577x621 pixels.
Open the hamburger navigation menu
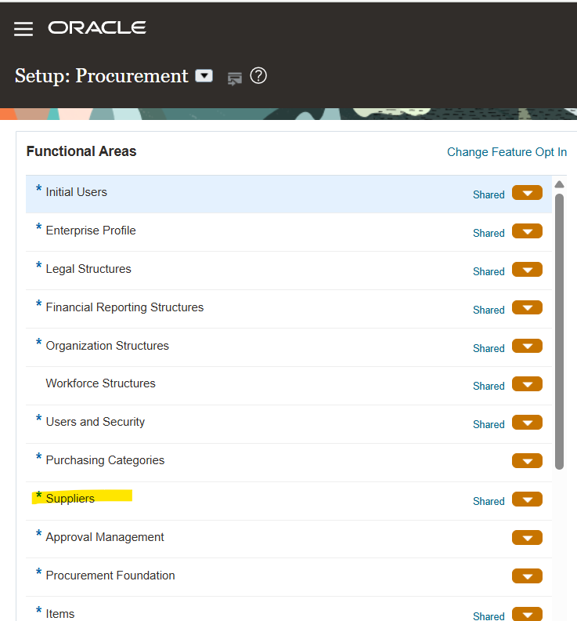[x=23, y=29]
